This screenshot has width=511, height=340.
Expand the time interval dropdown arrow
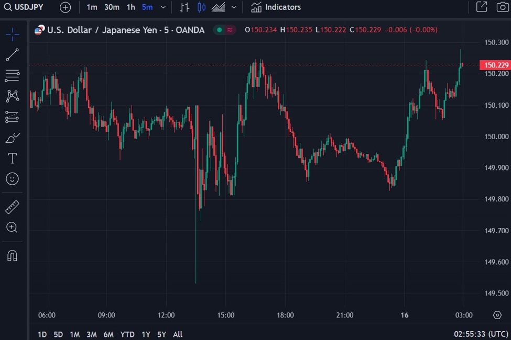click(x=163, y=7)
